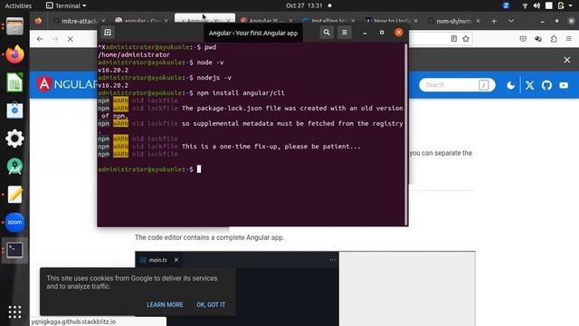The height and width of the screenshot is (326, 579).
Task: Open the terminal hamburger menu
Action: [344, 33]
